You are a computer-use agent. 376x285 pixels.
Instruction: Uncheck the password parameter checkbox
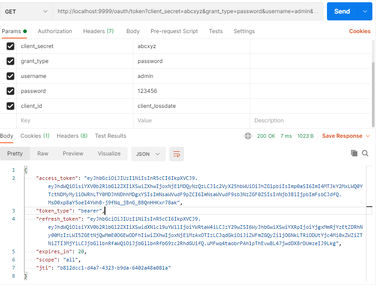click(x=10, y=91)
